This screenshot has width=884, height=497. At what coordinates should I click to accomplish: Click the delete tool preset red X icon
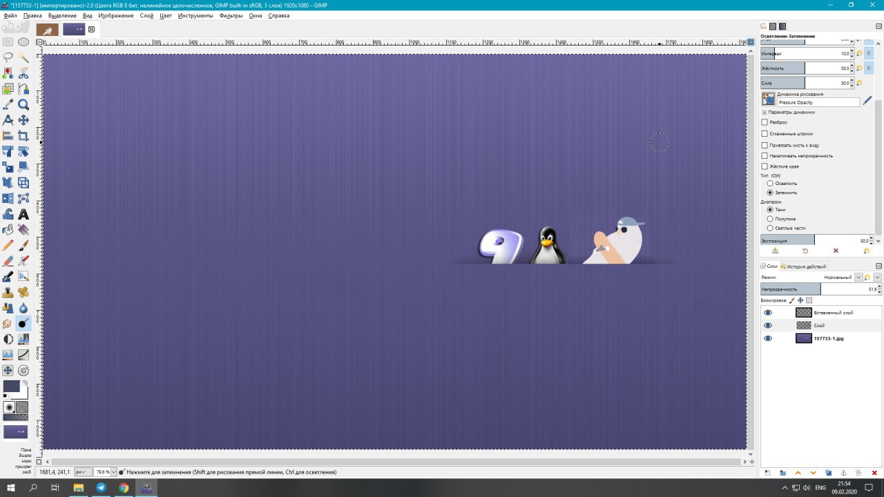(836, 251)
